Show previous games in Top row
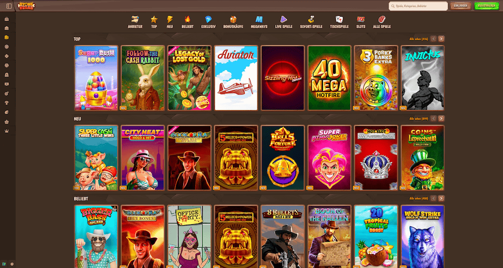503x268 pixels. pos(434,39)
